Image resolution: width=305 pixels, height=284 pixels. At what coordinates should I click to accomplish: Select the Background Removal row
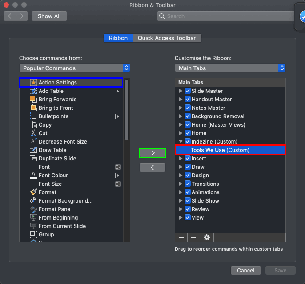[x=230, y=116]
